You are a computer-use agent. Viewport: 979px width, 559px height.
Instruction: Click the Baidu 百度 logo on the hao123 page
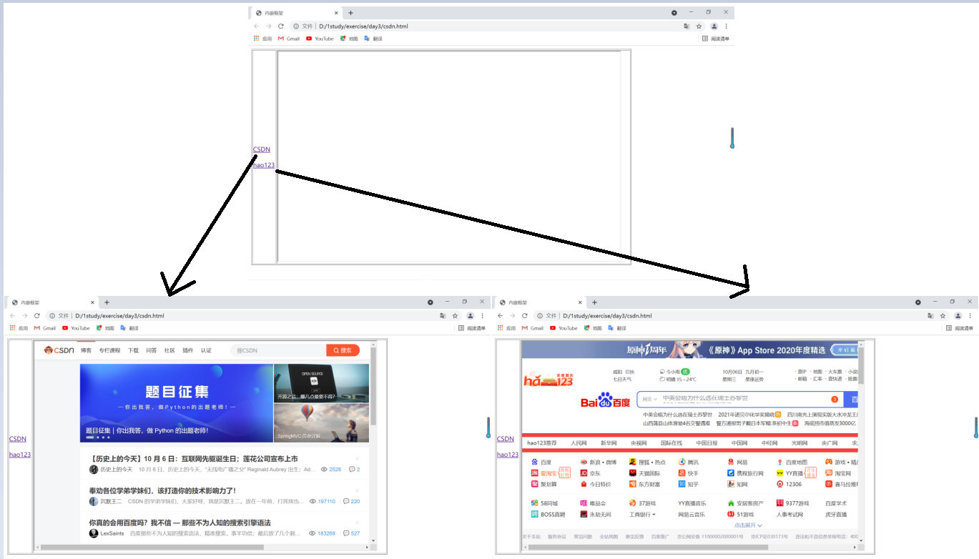click(605, 400)
